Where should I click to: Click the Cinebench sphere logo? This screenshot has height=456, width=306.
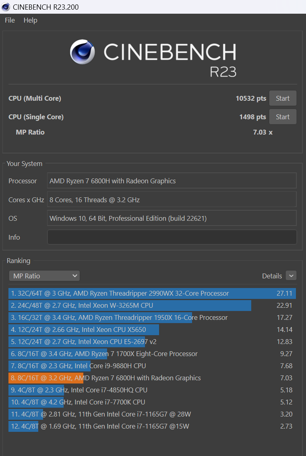click(82, 52)
